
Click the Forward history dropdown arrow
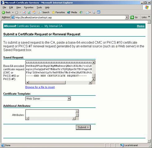[x=20, y=12]
